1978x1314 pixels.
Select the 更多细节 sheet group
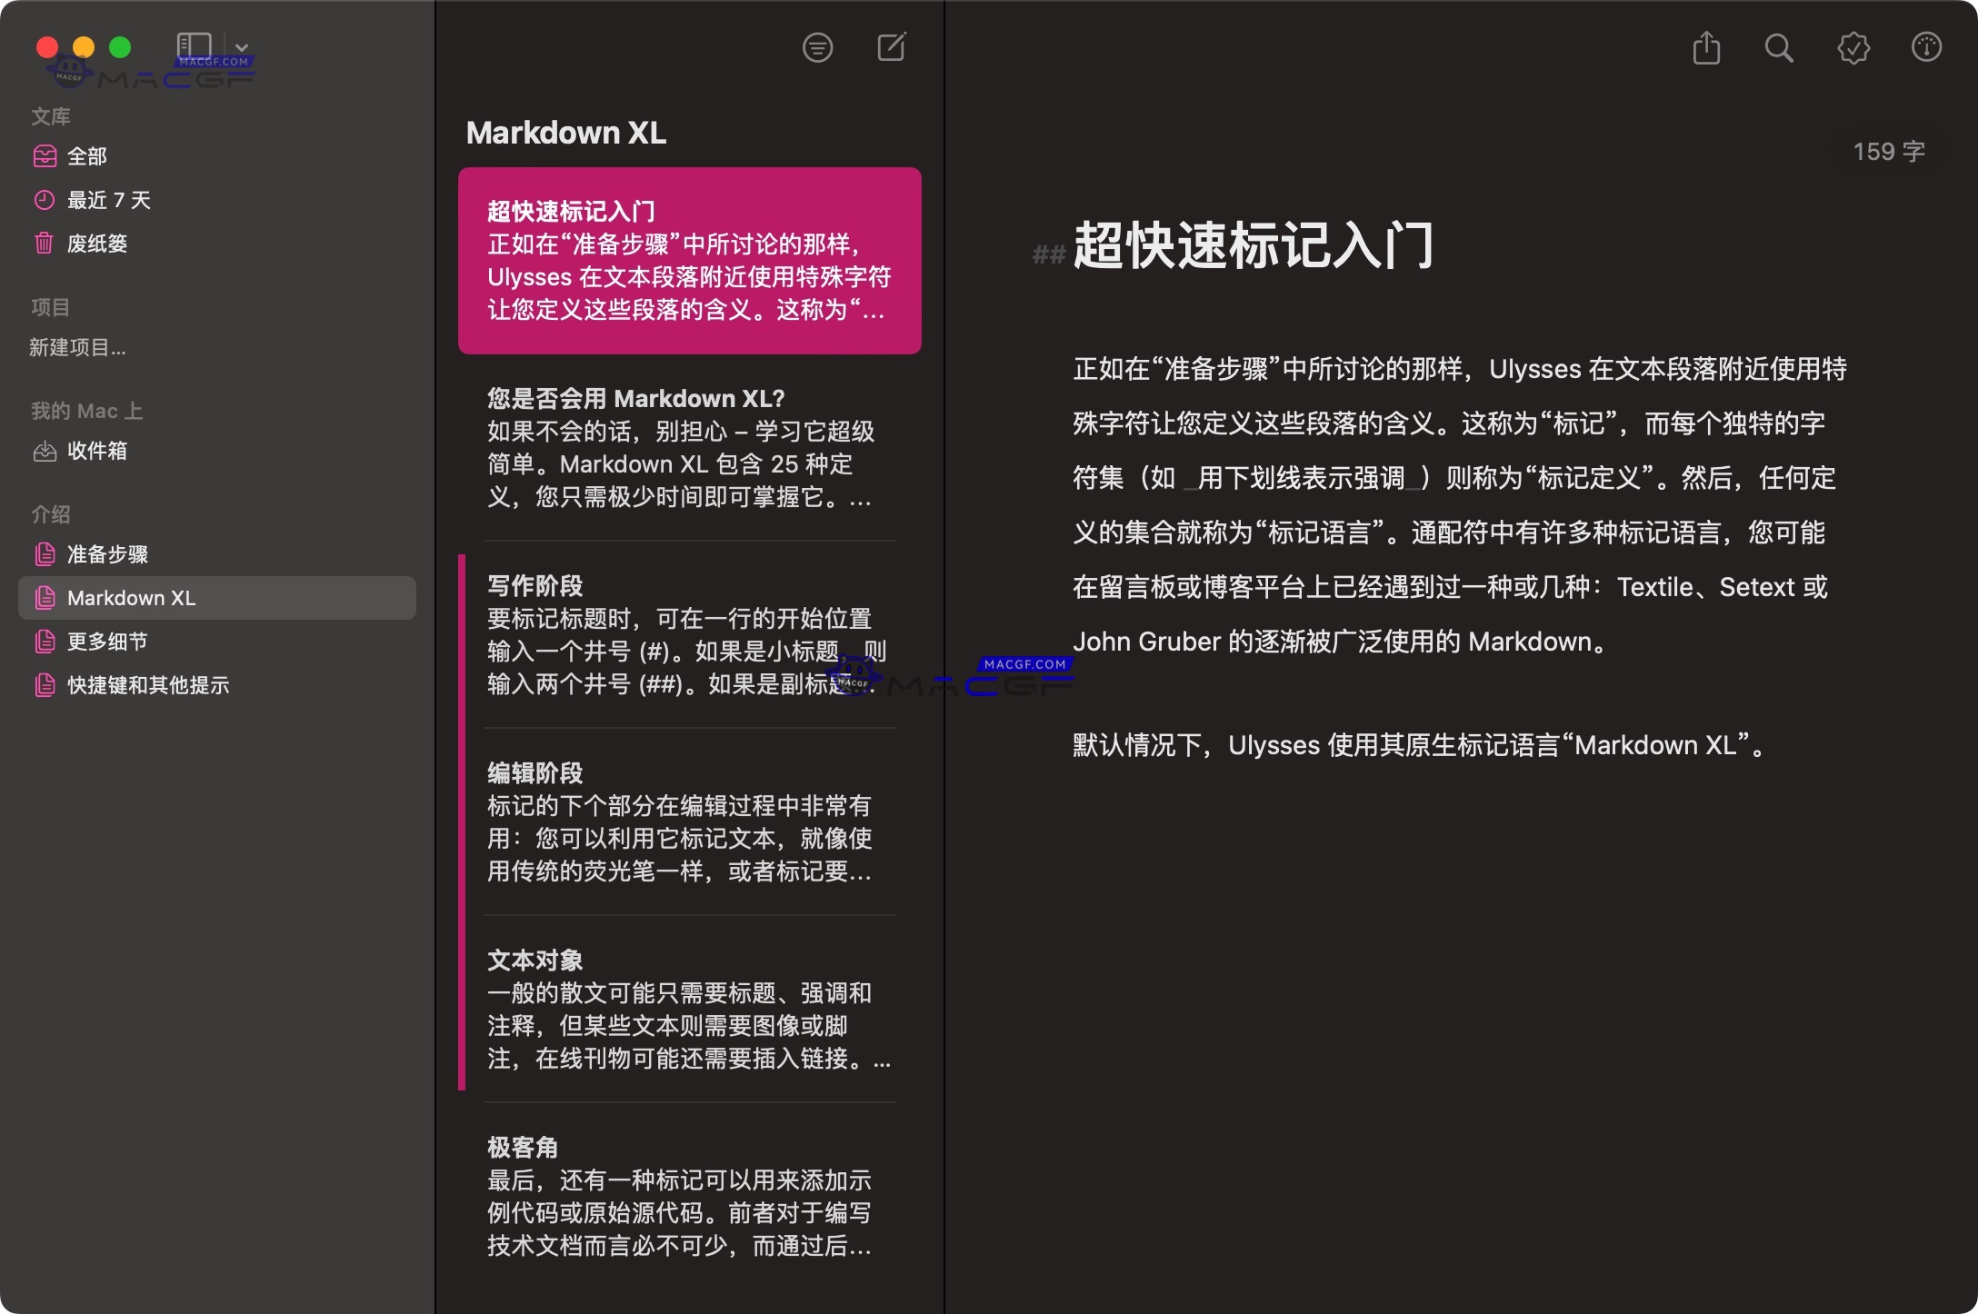point(107,642)
